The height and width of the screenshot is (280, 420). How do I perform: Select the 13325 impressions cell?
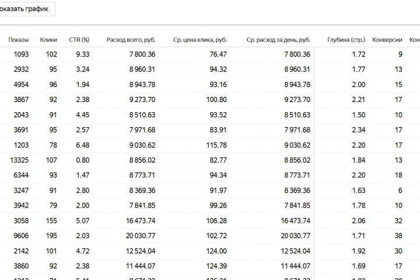tap(17, 159)
